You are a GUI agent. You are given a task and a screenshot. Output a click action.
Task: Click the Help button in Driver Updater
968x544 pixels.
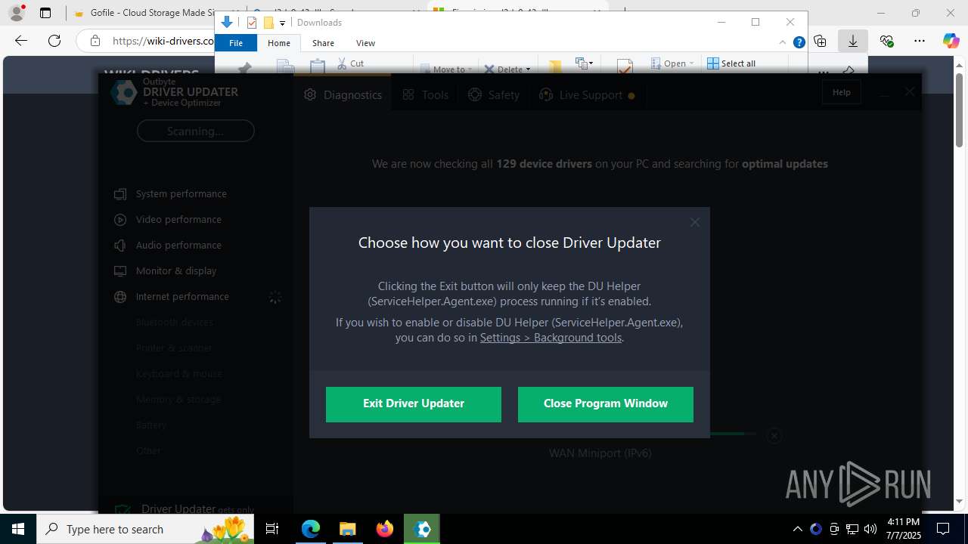pos(842,92)
